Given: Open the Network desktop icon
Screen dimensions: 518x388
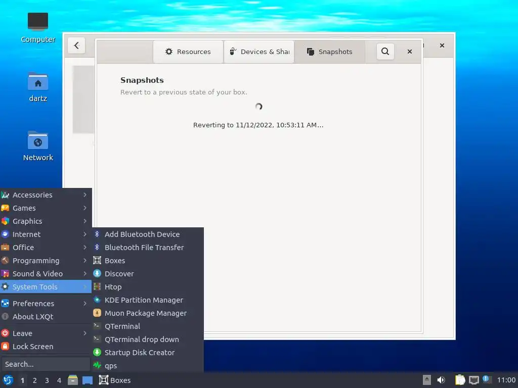Looking at the screenshot, I should pos(38,146).
